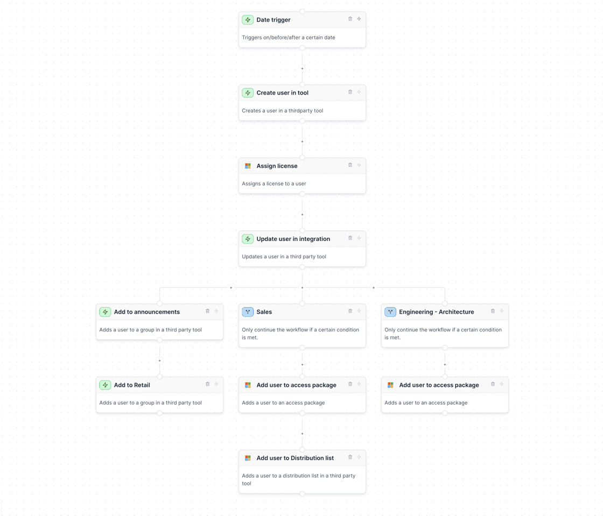Click trash icon on Update user in integration
The height and width of the screenshot is (516, 603).
350,238
